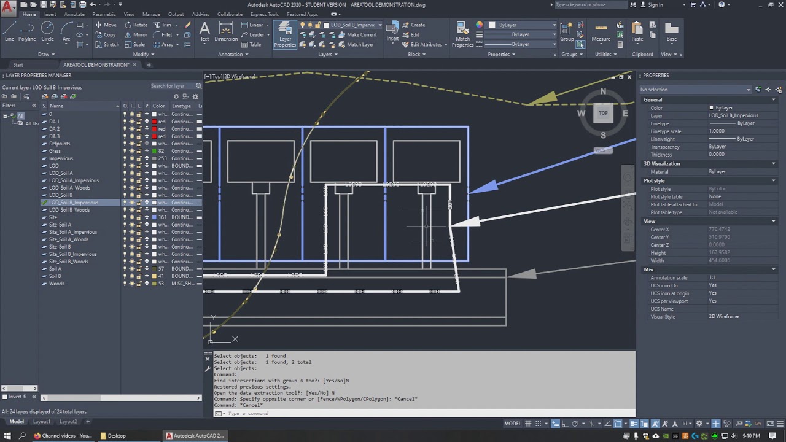
Task: Toggle plot setting for Defpoints layer
Action: coord(147,144)
